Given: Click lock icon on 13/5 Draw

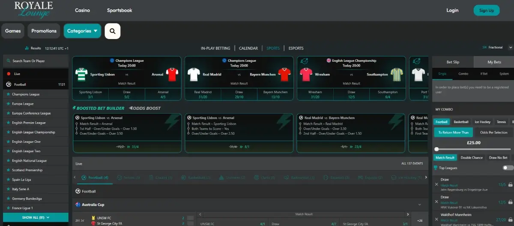Looking at the screenshot, I should point(510,184).
